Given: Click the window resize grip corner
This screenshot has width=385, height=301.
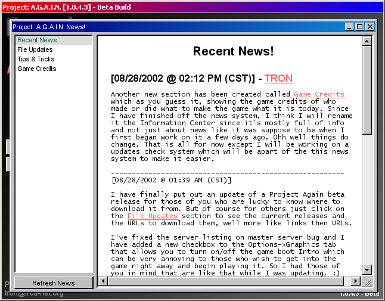Looking at the screenshot, I should [x=367, y=281].
